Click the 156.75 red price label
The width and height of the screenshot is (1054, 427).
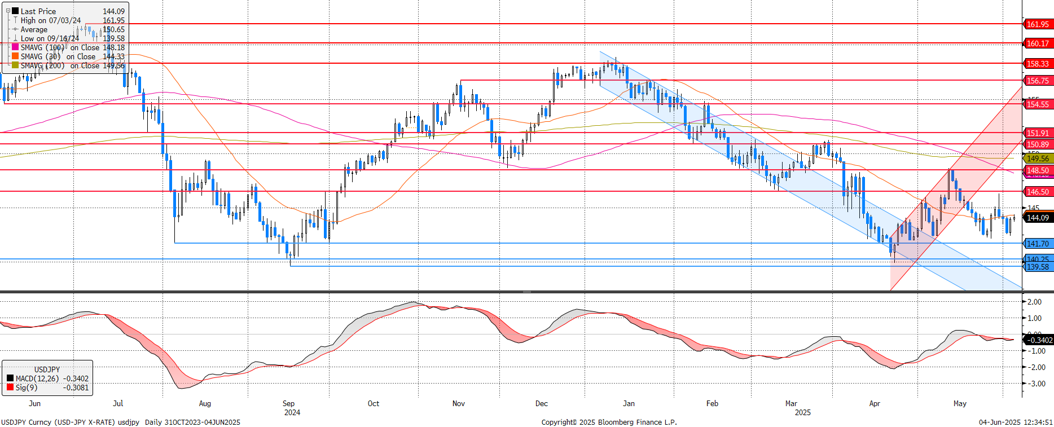tap(1038, 81)
